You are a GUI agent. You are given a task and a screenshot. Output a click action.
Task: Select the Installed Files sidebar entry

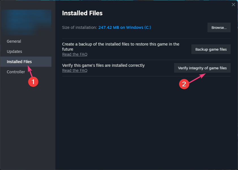coord(19,62)
